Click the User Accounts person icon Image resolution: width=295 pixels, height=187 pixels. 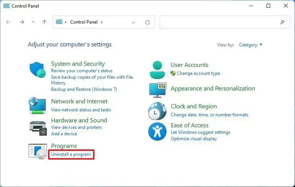(157, 69)
